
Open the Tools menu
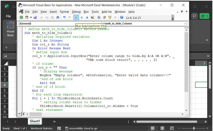coord(95,12)
